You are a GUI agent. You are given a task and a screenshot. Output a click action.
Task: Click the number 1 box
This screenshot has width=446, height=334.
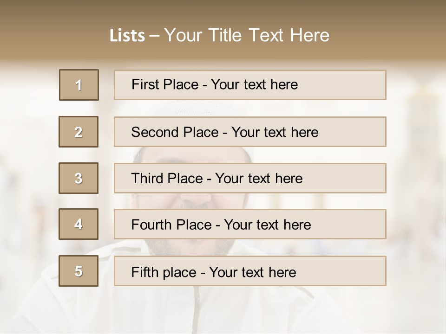[79, 85]
